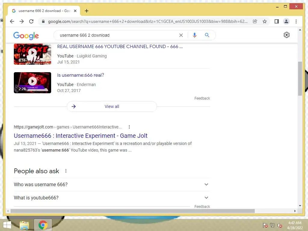Select the username 666 2 download tab
Image resolution: width=308 pixels, height=231 pixels.
click(x=44, y=11)
